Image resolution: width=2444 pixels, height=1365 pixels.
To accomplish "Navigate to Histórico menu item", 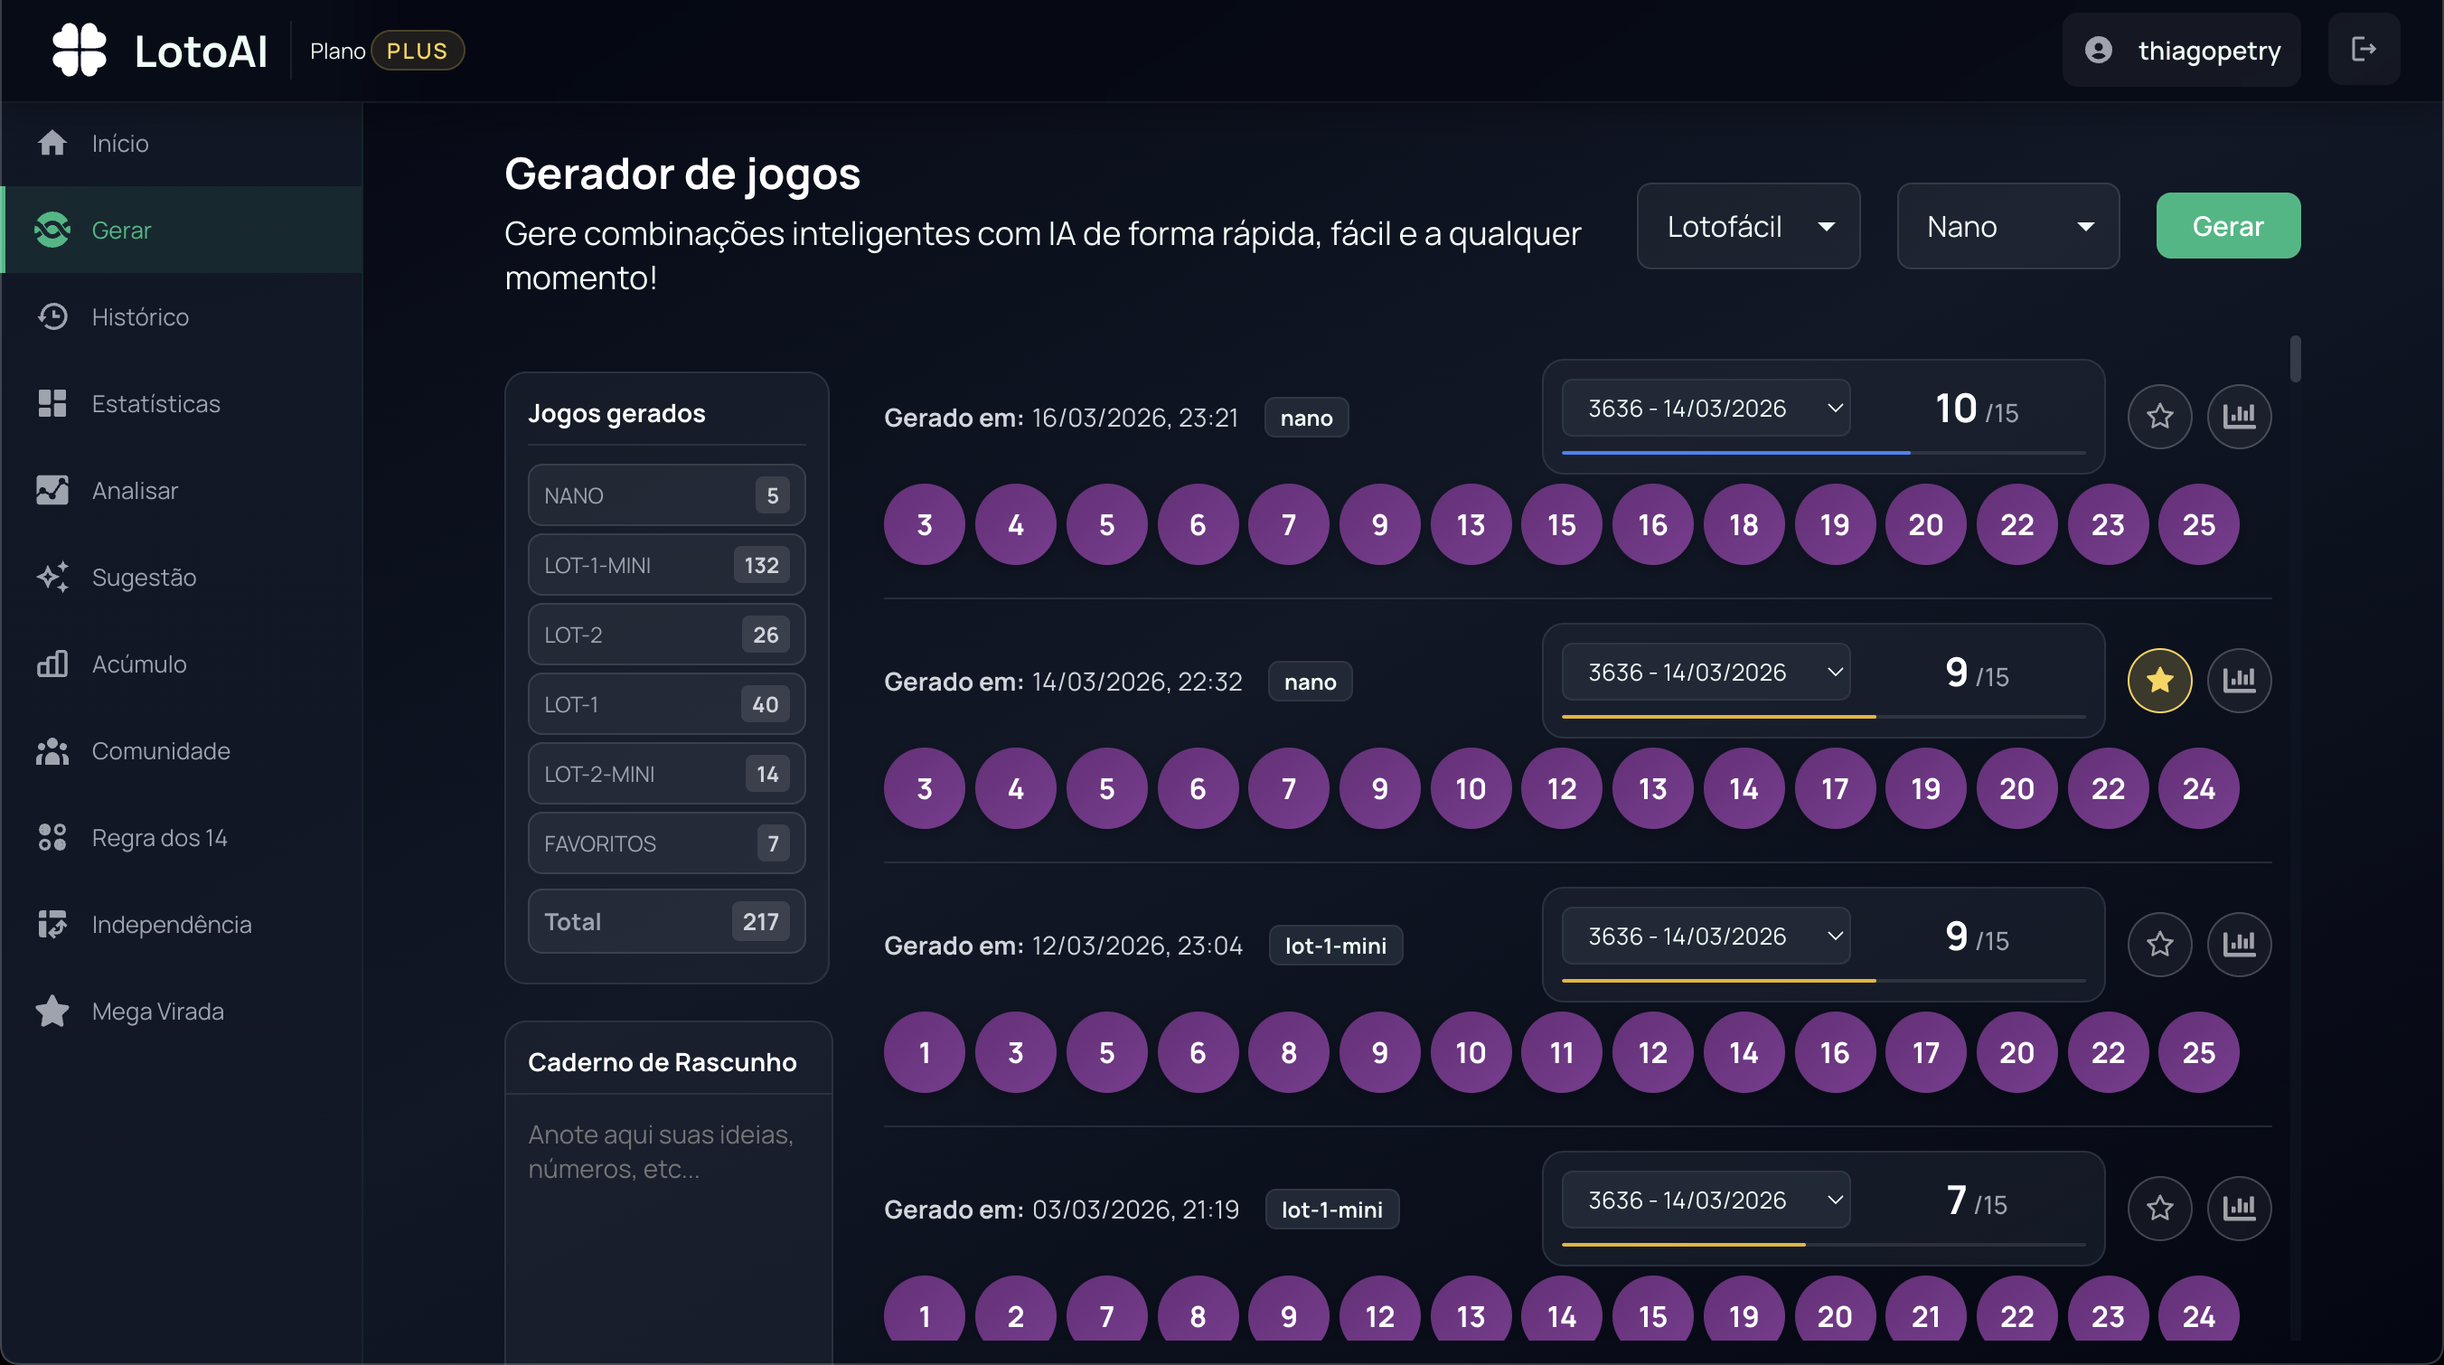I will coord(183,316).
